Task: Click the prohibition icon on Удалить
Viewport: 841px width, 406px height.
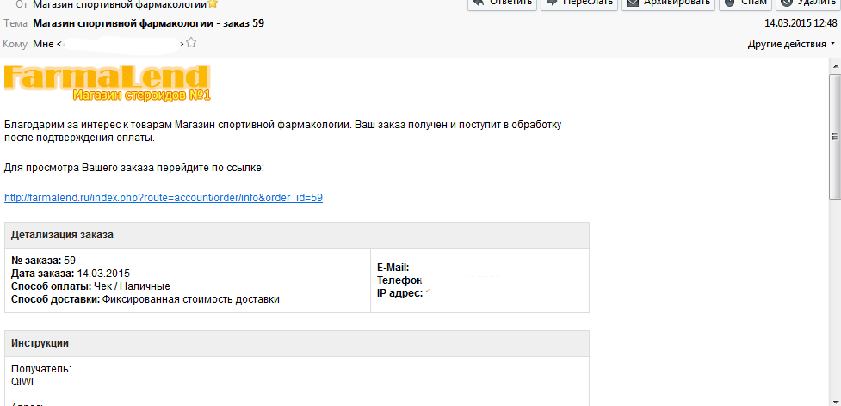Action: click(785, 3)
